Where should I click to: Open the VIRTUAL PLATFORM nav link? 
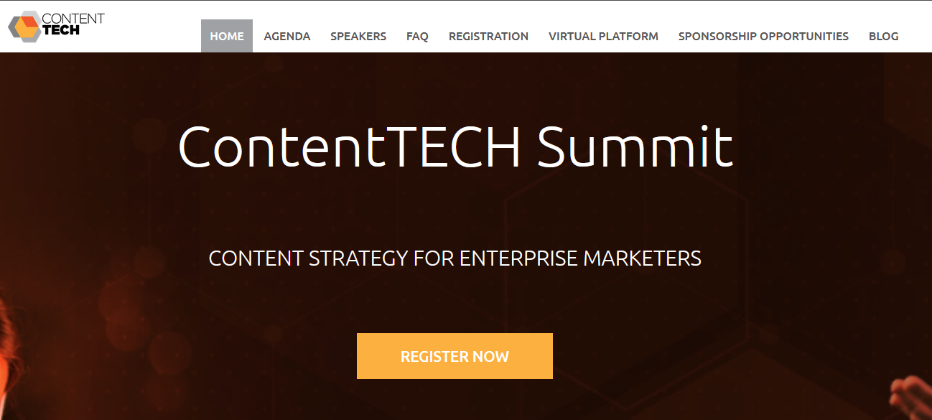point(603,36)
